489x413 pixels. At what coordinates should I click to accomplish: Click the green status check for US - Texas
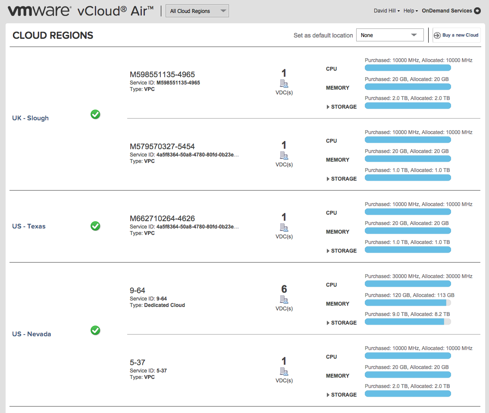click(95, 226)
